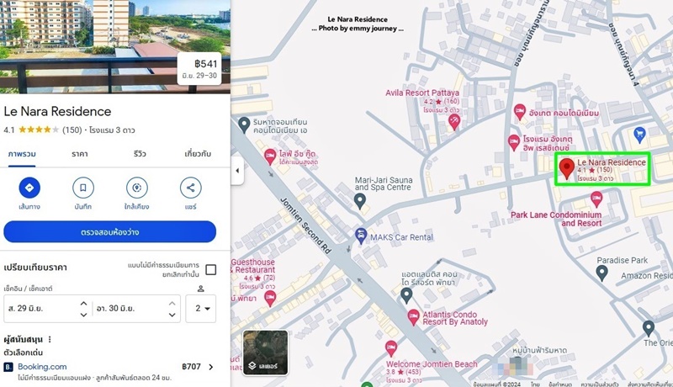Click the แอตแลนติส คอนโด รีสอร์ต พัทยา pin

[406, 295]
